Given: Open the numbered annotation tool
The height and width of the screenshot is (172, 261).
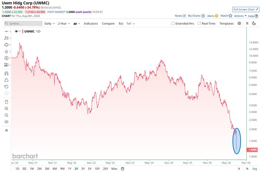Looking at the screenshot, I should coord(7,58).
